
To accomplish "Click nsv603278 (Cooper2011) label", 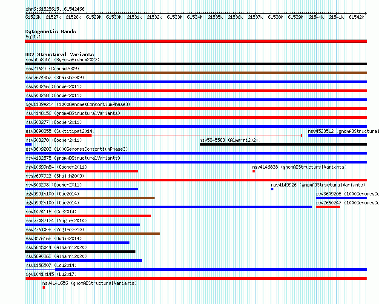I will coord(54,140).
